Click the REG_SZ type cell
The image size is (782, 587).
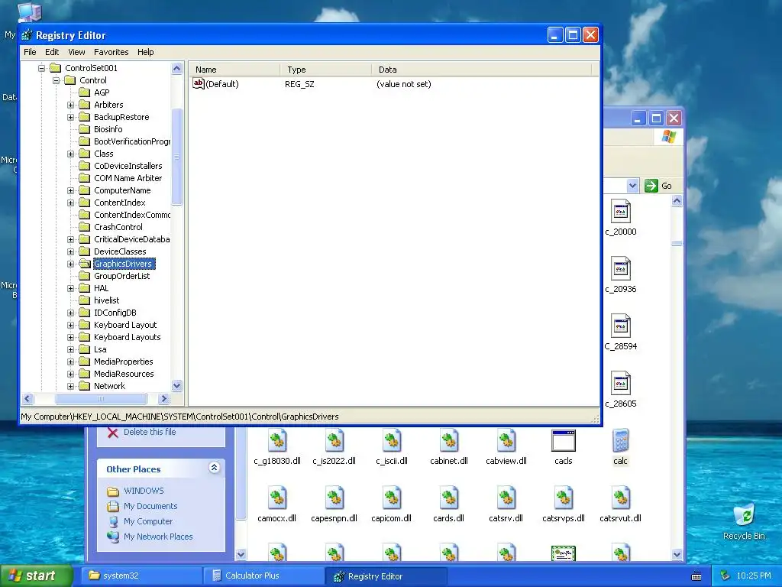299,84
